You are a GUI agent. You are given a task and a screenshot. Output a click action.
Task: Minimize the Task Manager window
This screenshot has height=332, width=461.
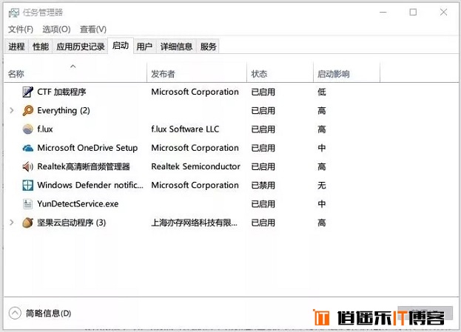383,12
